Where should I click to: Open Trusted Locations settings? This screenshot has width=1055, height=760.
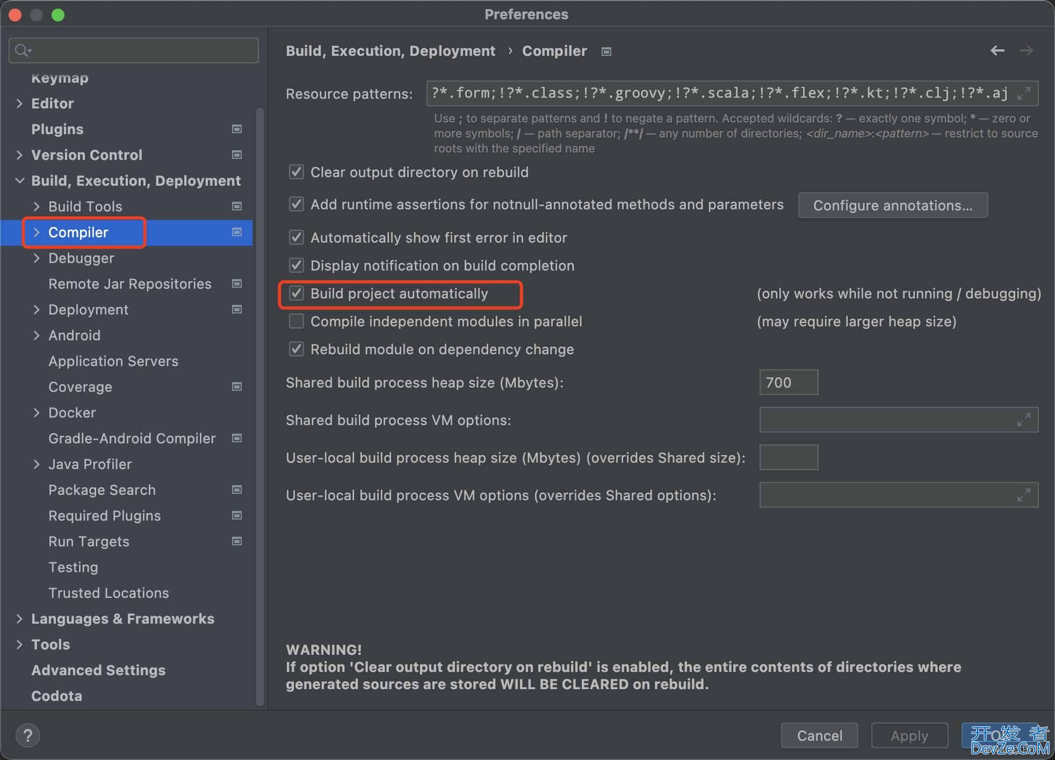click(x=109, y=593)
